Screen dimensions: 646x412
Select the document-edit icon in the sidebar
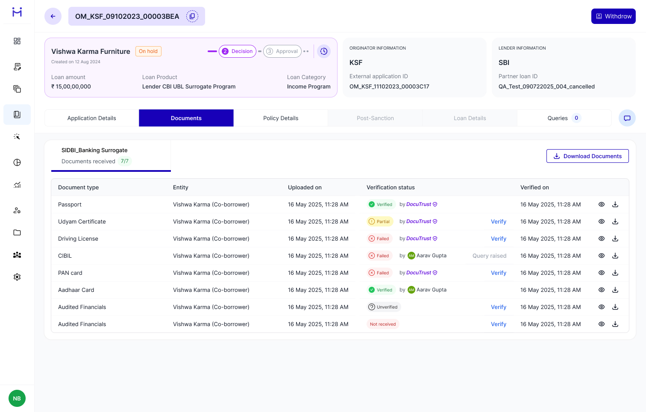click(17, 67)
